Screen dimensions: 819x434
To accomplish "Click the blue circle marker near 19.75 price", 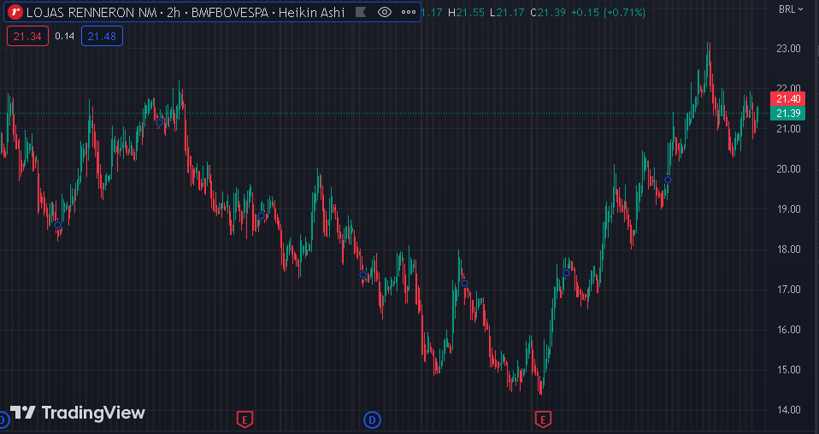I will coord(668,180).
